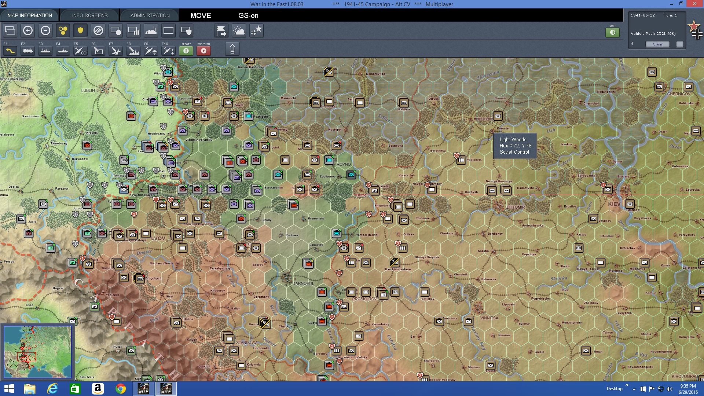Open File Explorer from the taskbar

tap(29, 389)
